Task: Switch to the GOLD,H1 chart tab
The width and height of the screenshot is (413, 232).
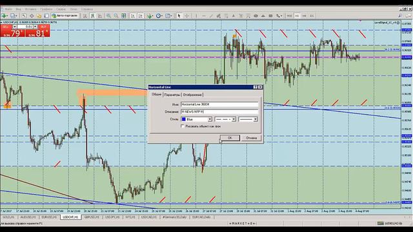Action: [x=8, y=217]
